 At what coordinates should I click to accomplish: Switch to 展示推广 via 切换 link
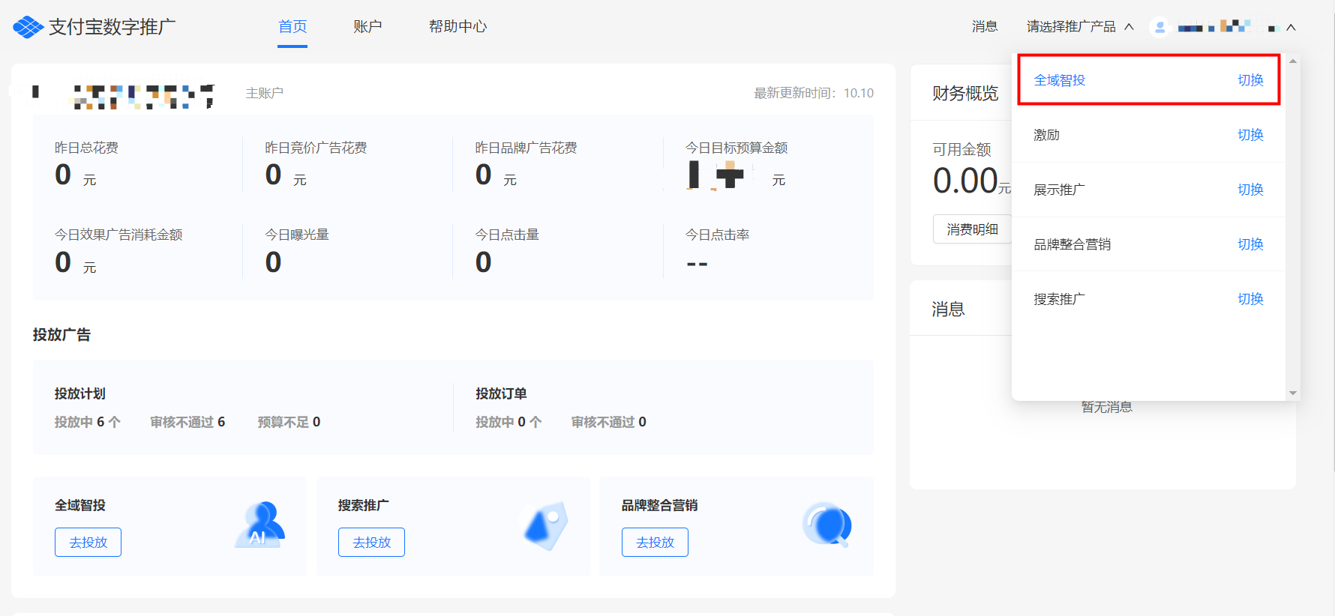(x=1250, y=190)
